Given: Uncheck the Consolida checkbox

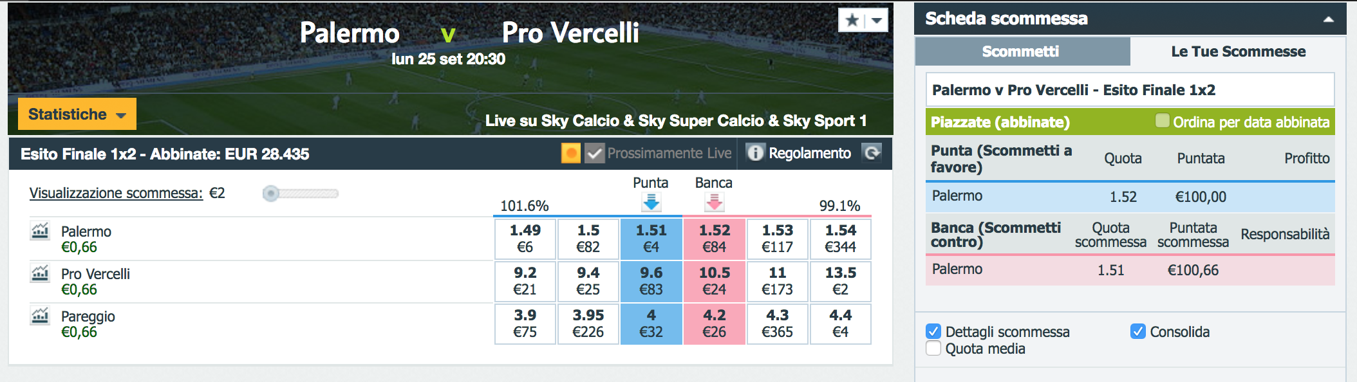Looking at the screenshot, I should pos(1138,331).
